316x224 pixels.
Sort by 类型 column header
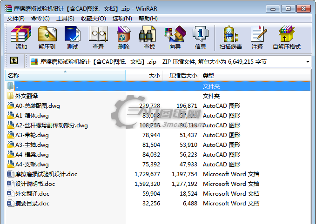255,75
